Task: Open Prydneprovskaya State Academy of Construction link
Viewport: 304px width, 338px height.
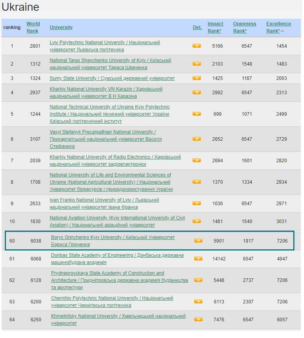Action: click(107, 273)
